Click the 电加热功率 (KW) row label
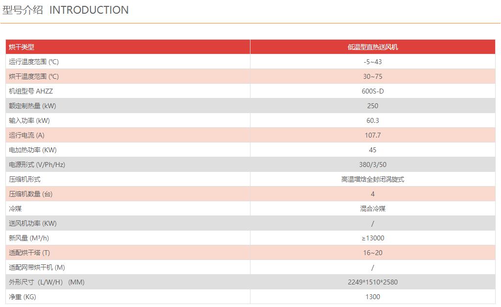The width and height of the screenshot is (501, 307). [33, 150]
